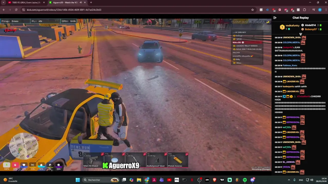Go forward to the next page

tap(10, 10)
